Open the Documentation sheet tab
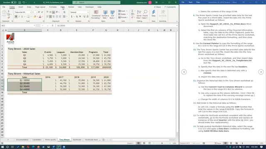Image resolution: width=266 pixels, height=149 pixels. click(22, 140)
